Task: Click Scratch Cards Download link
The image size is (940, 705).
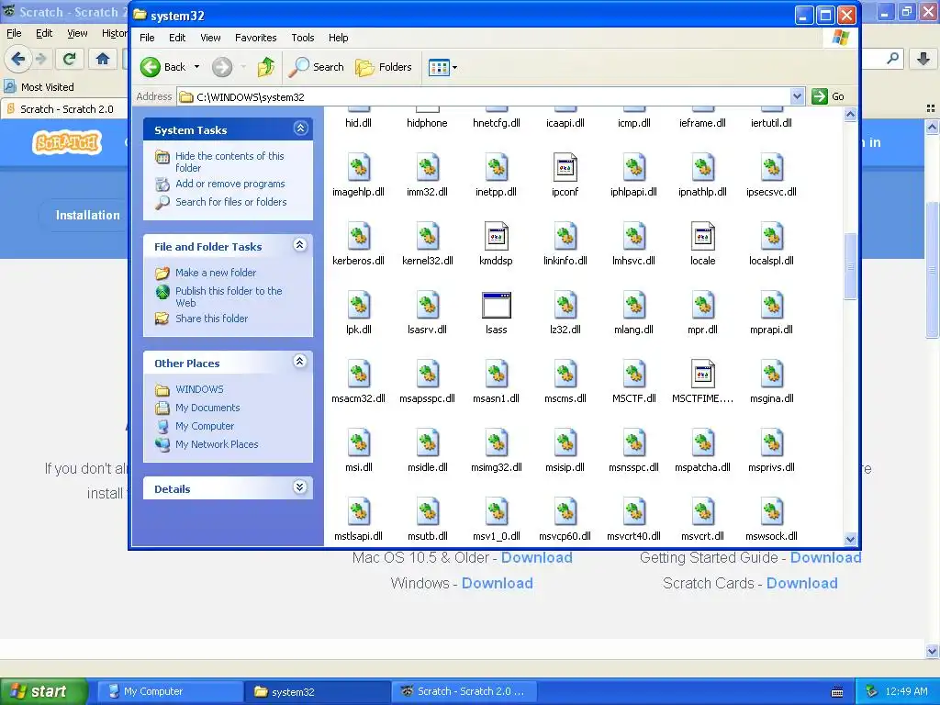Action: pos(801,583)
